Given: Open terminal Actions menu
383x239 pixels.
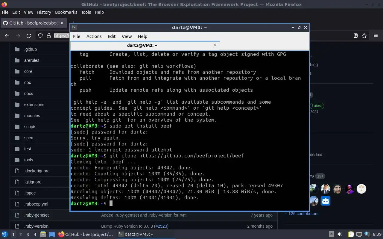Looking at the screenshot, I should tap(94, 36).
